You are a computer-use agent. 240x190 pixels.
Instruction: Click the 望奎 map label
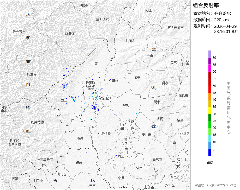coord(180,120)
